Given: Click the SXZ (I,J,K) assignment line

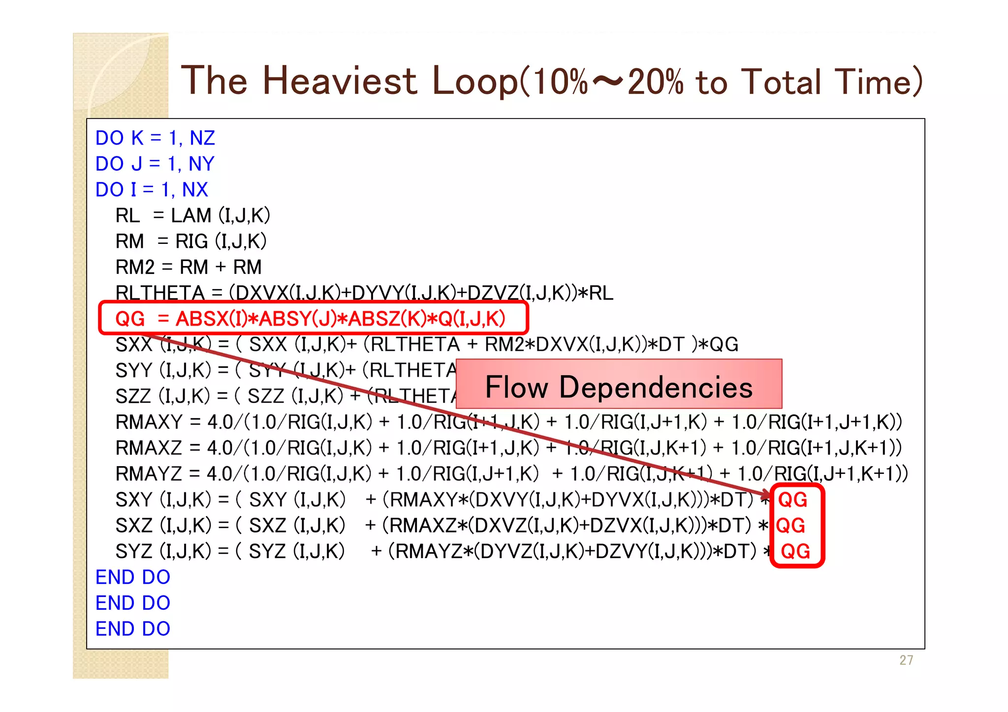Looking at the screenshot, I should (460, 525).
